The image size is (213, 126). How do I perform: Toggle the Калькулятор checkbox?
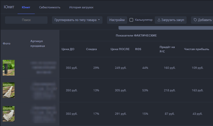(131, 20)
